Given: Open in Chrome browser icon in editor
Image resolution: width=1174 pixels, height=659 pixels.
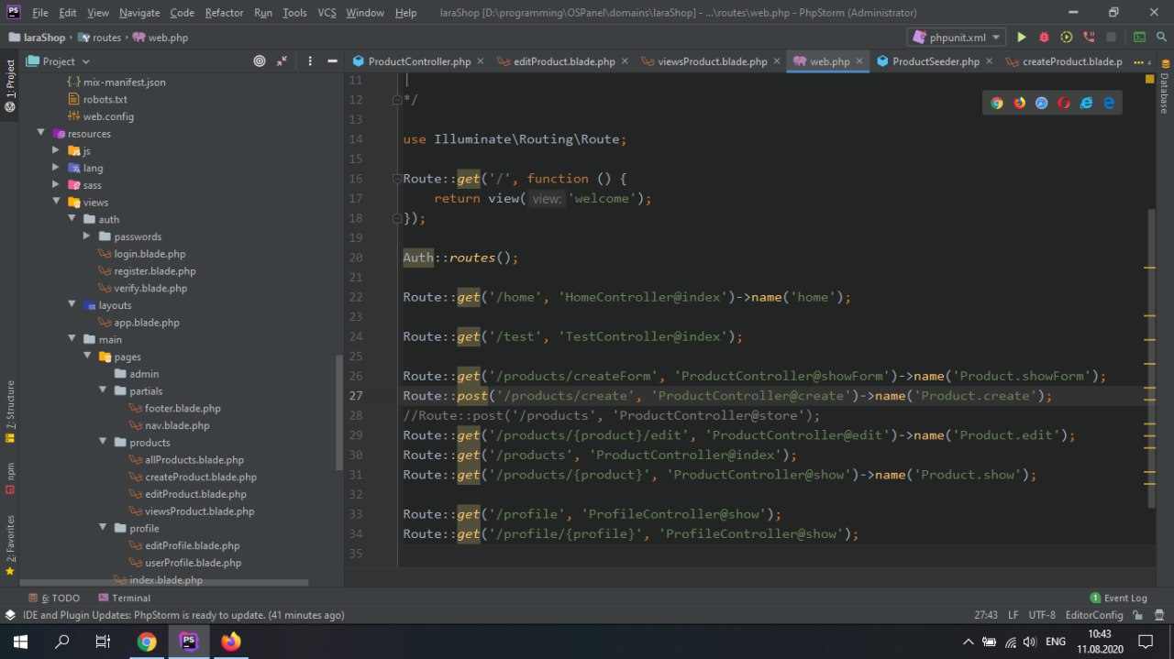Looking at the screenshot, I should [997, 103].
